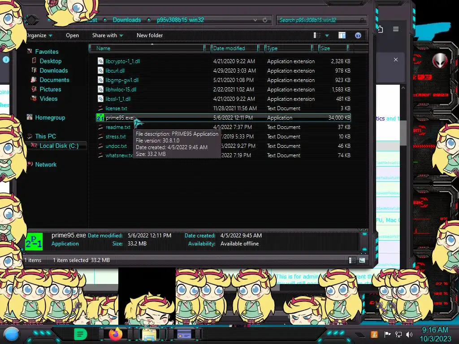The image size is (459, 344).
Task: Select Network in navigation pane
Action: (46, 164)
